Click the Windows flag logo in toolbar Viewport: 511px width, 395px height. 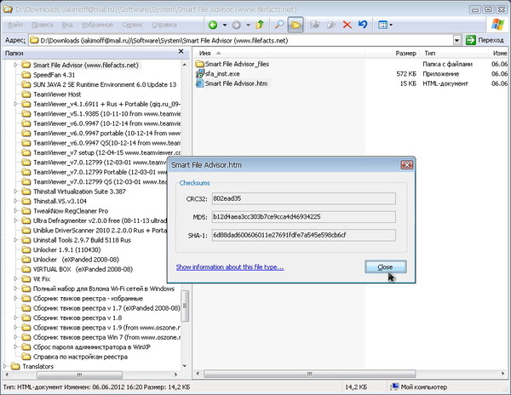pos(497,24)
